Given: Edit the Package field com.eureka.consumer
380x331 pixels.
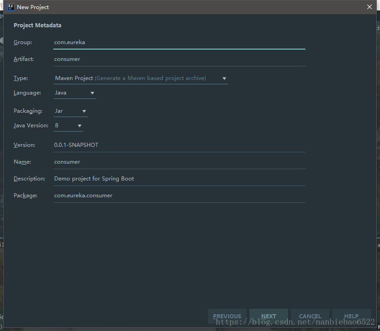Looking at the screenshot, I should 179,196.
